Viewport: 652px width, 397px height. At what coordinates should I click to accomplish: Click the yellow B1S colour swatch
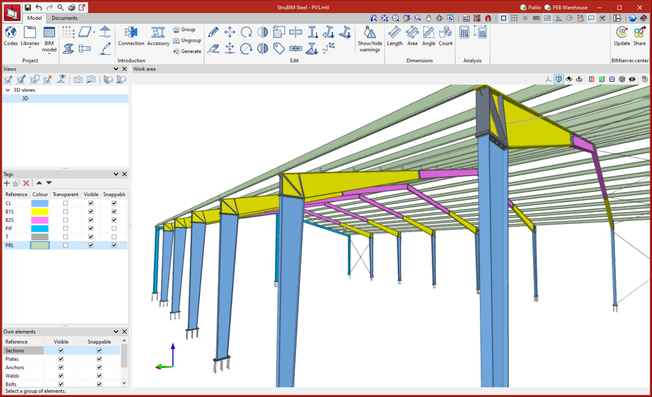40,211
